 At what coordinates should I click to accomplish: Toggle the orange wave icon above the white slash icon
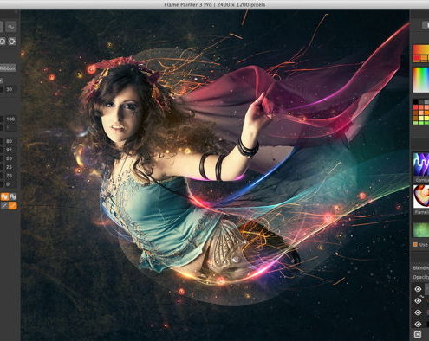click(x=4, y=196)
